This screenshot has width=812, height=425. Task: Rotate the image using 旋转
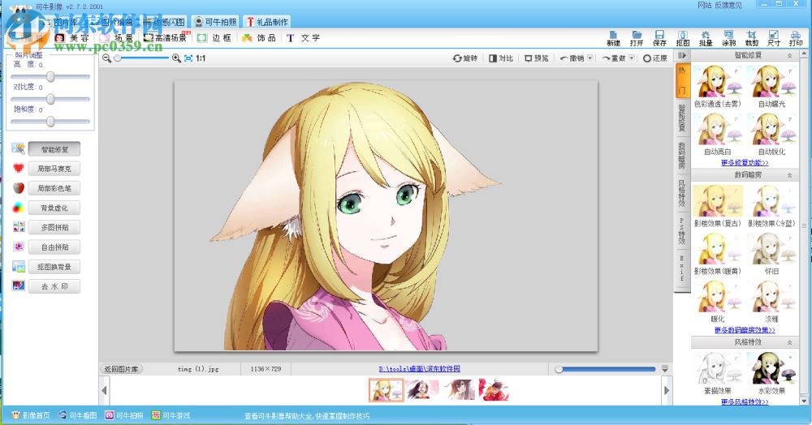[465, 58]
